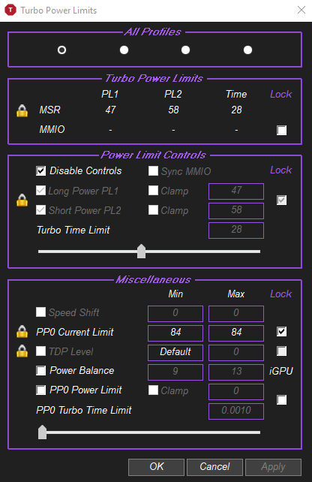The width and height of the screenshot is (312, 482).
Task: Enable the Power Balance checkbox
Action: [40, 371]
